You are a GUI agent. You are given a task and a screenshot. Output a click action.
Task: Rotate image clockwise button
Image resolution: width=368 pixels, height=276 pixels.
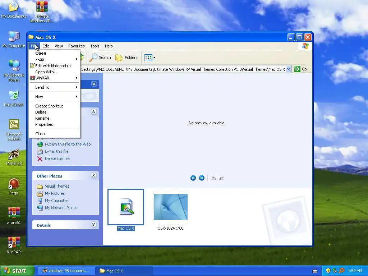[x=213, y=178]
